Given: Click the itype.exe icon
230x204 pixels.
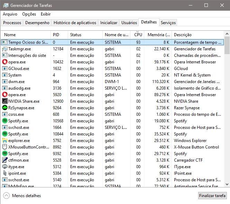Looking at the screenshot, I should pyautogui.click(x=5, y=166).
